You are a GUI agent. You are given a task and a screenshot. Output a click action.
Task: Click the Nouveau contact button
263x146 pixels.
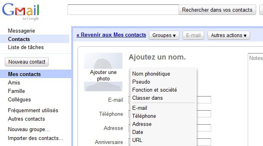27,62
